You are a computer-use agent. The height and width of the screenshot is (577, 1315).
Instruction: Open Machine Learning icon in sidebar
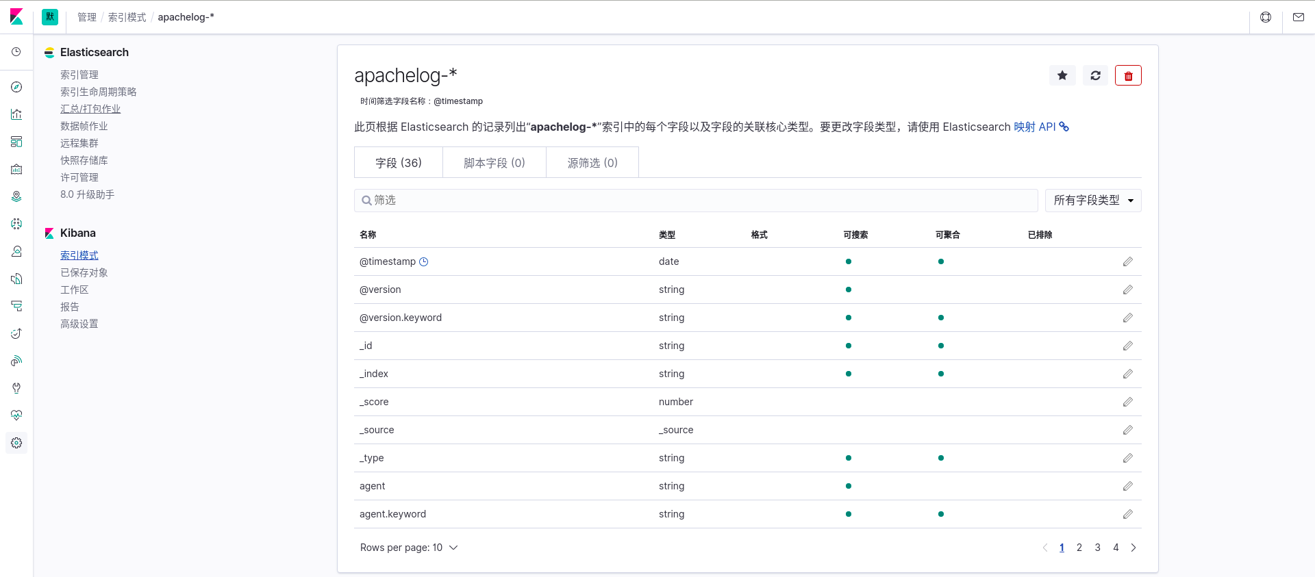16,224
